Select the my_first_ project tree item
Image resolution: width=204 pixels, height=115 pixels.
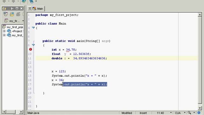click(18, 35)
